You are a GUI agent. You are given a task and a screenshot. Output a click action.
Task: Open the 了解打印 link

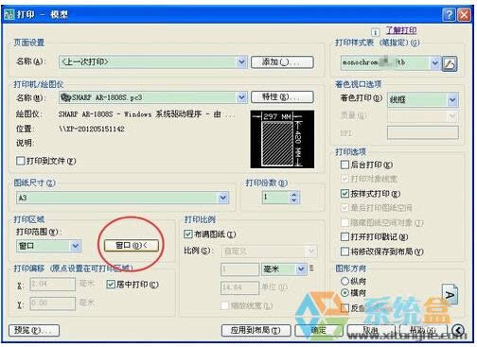coord(401,30)
